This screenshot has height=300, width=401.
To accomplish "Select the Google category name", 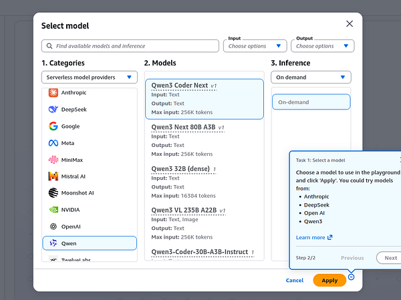I will click(70, 126).
